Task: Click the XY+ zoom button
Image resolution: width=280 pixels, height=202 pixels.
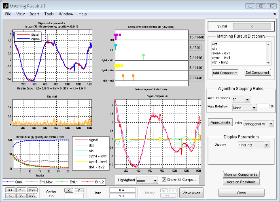Action: [x=33, y=190]
